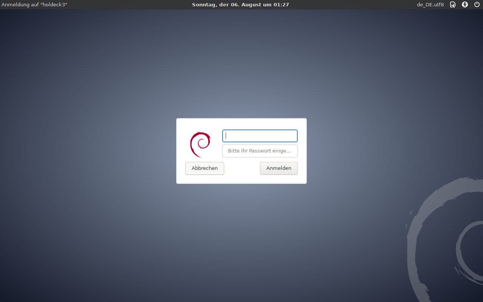
Task: Click the red Debian swirl logo
Action: click(200, 144)
